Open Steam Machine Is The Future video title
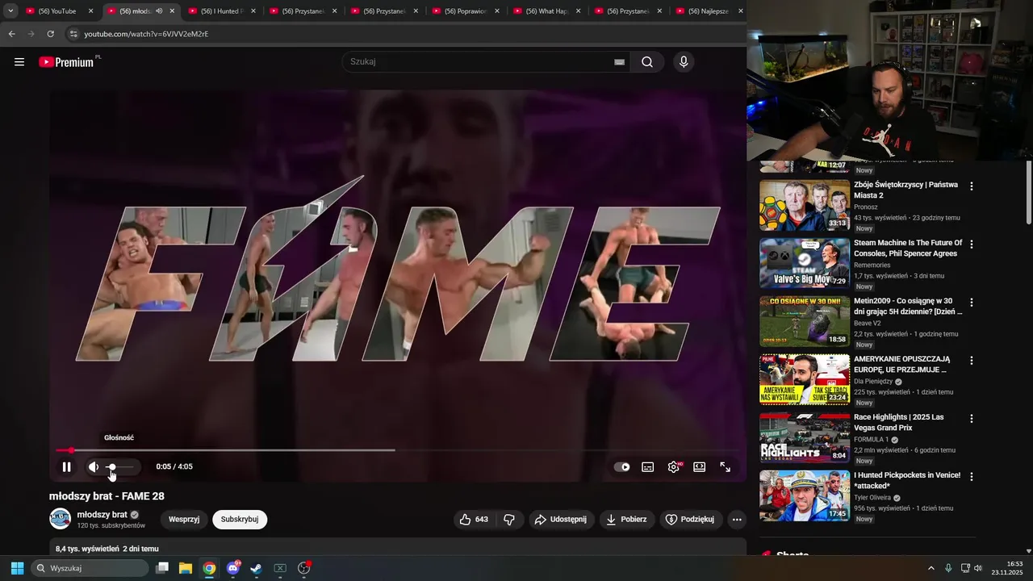The image size is (1033, 581). tap(908, 248)
